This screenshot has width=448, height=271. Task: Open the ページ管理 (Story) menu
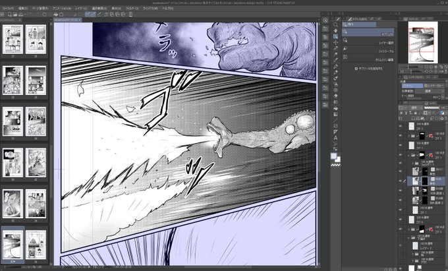pos(42,9)
